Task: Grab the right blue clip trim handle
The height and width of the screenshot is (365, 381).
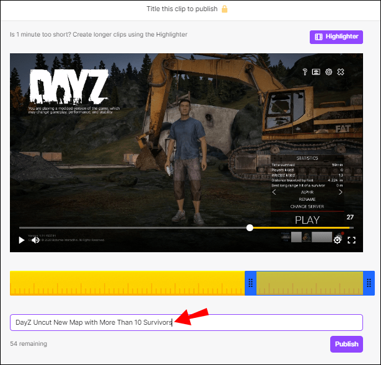Action: 369,283
